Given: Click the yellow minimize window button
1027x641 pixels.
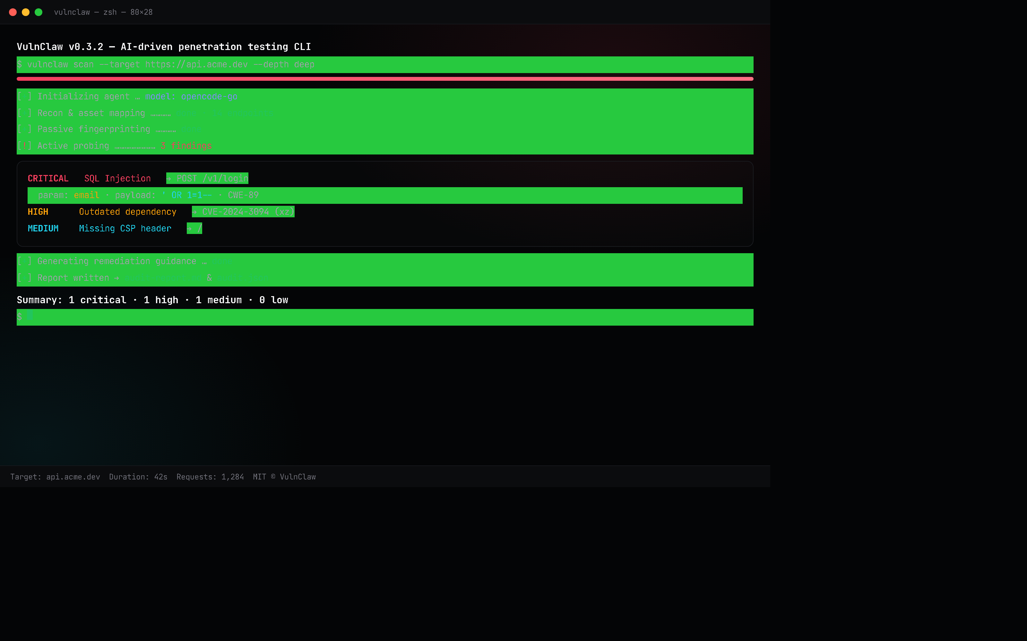Looking at the screenshot, I should pos(25,12).
